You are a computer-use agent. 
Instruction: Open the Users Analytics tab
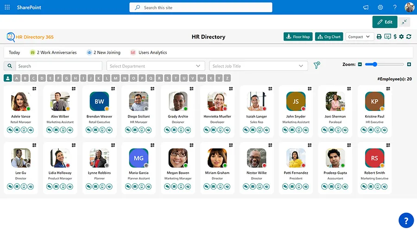pyautogui.click(x=149, y=53)
